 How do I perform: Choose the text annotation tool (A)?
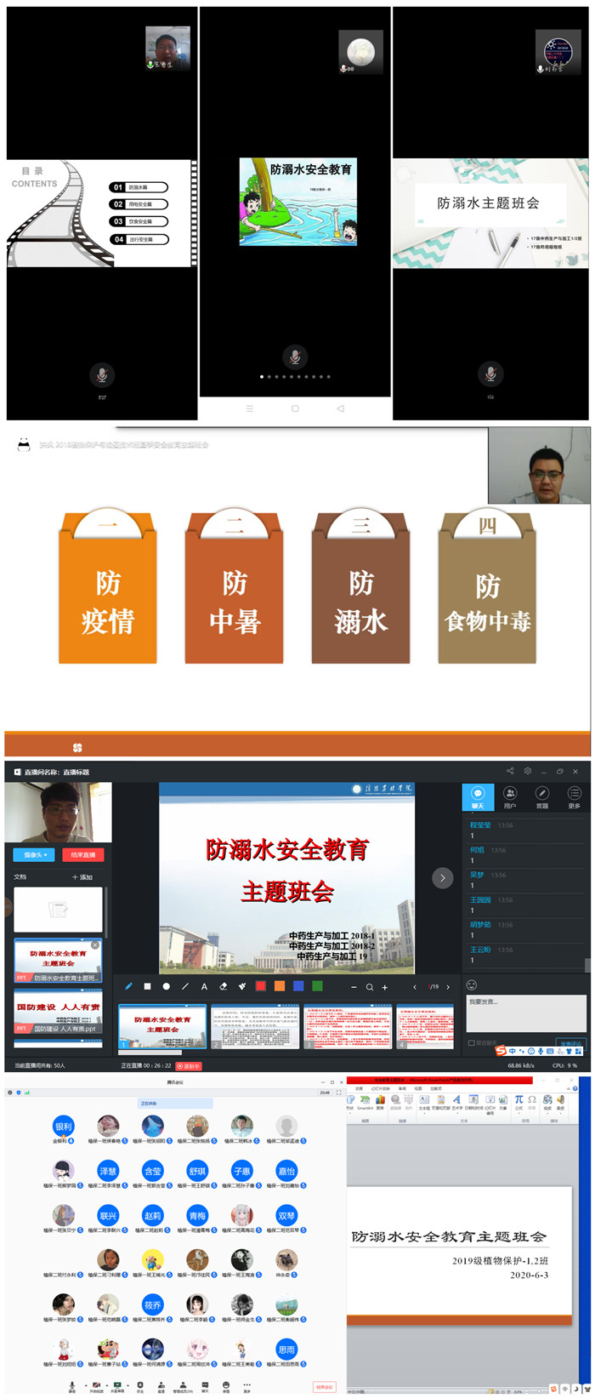click(x=204, y=987)
